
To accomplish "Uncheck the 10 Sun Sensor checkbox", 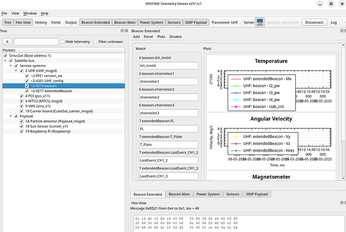I will (22, 126).
